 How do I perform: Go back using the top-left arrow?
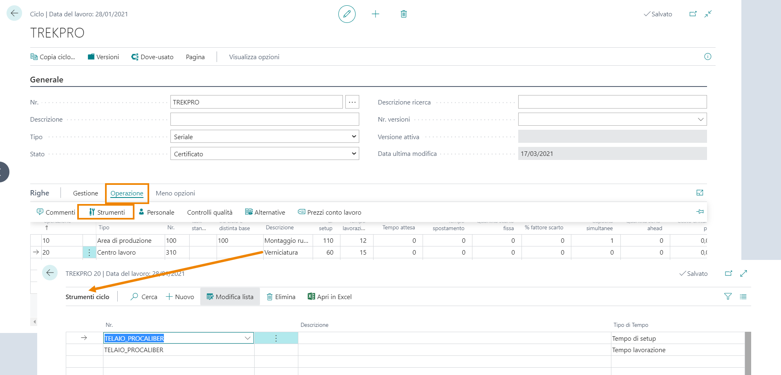(x=14, y=13)
